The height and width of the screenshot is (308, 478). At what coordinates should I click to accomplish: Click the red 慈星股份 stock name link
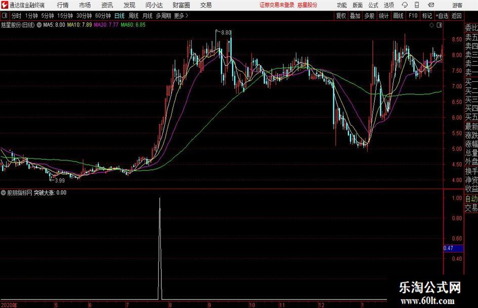pyautogui.click(x=308, y=5)
